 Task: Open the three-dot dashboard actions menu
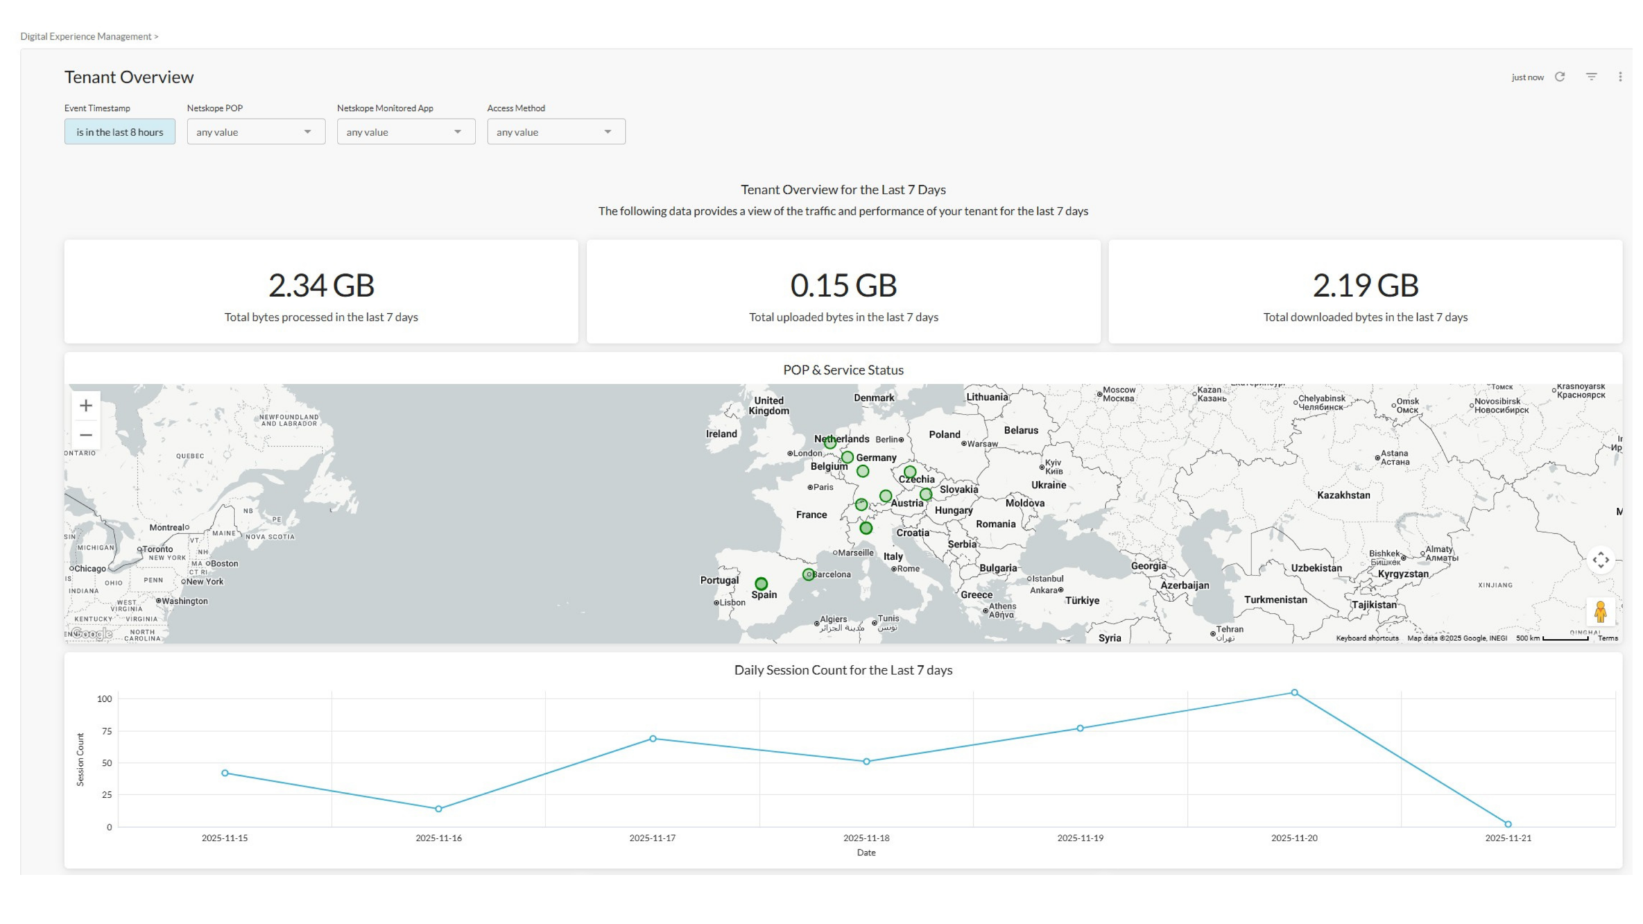coord(1620,77)
